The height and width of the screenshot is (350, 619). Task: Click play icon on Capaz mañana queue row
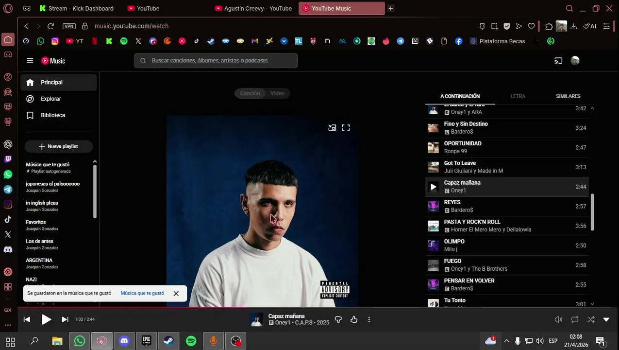[433, 187]
